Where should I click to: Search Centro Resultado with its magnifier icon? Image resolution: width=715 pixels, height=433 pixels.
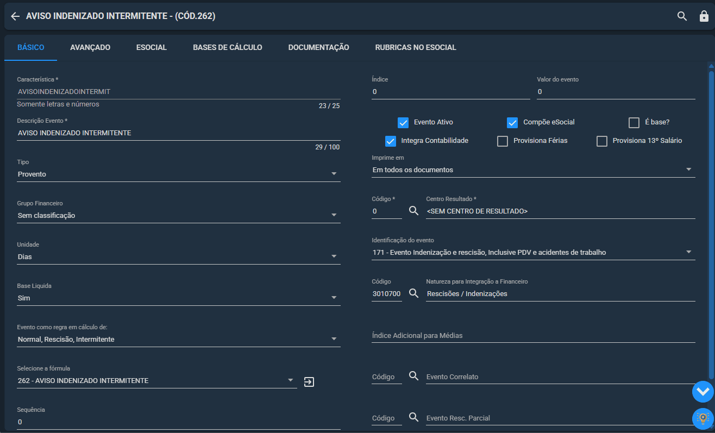click(413, 211)
